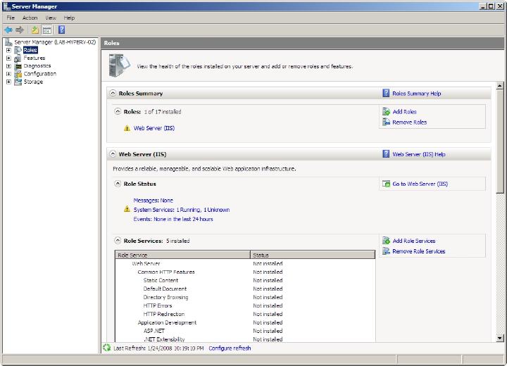
Task: Click the Up one level folder icon
Action: pos(35,30)
